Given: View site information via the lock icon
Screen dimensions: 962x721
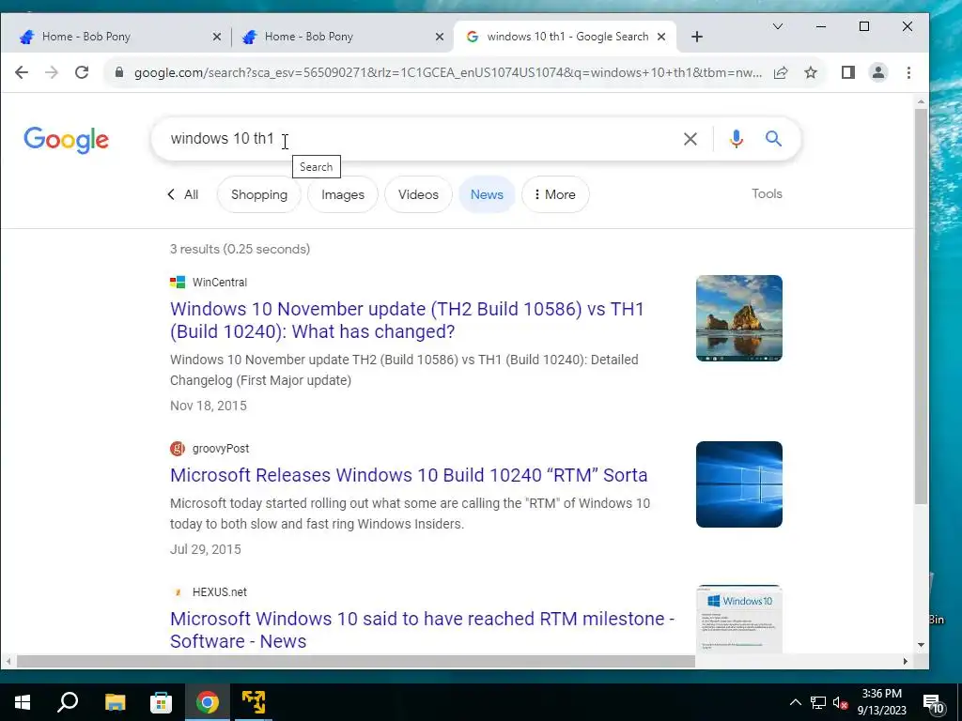Looking at the screenshot, I should click(119, 72).
